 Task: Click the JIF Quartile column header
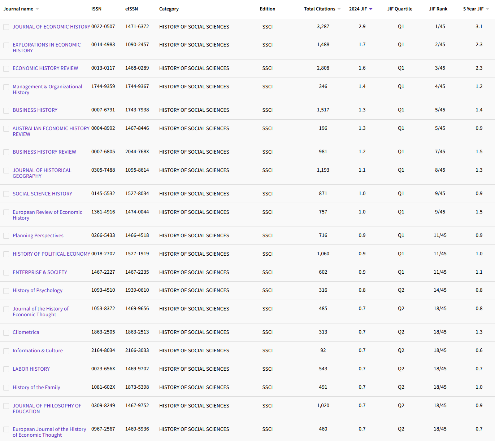click(x=400, y=9)
